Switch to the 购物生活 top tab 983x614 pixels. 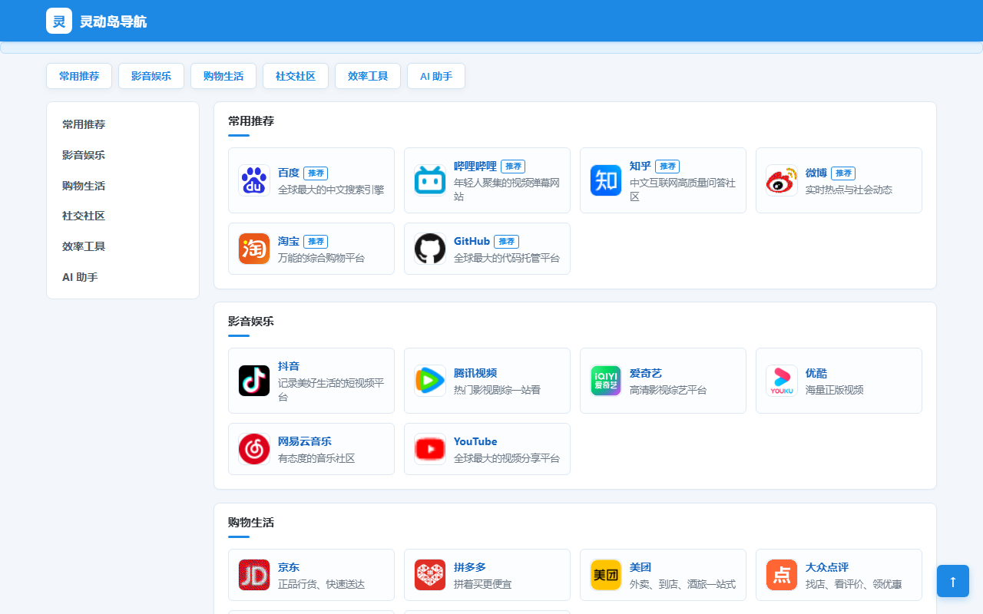click(223, 76)
